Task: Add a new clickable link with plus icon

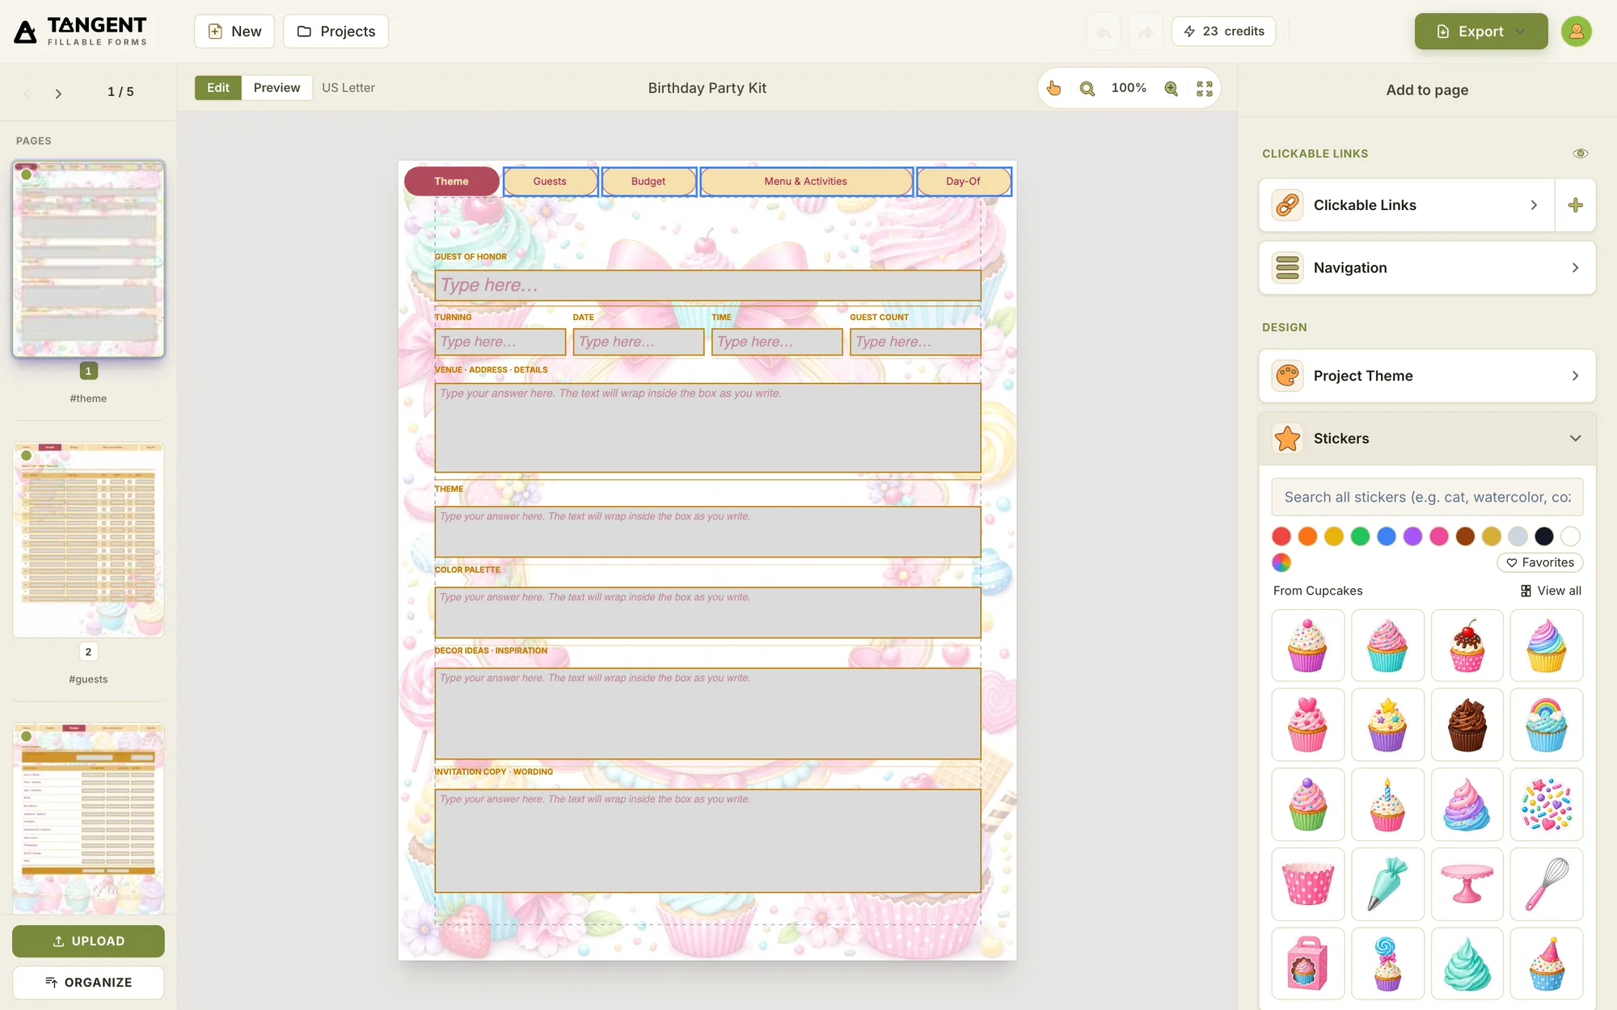Action: [1575, 205]
